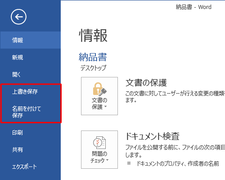Open the 問題のチェック dropdown button
Screen dimensions: 225x180
tap(99, 149)
